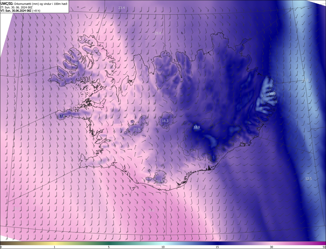326x249 pixels.
Task: Click the '10' label on the color scale
Action: pyautogui.click(x=163, y=247)
